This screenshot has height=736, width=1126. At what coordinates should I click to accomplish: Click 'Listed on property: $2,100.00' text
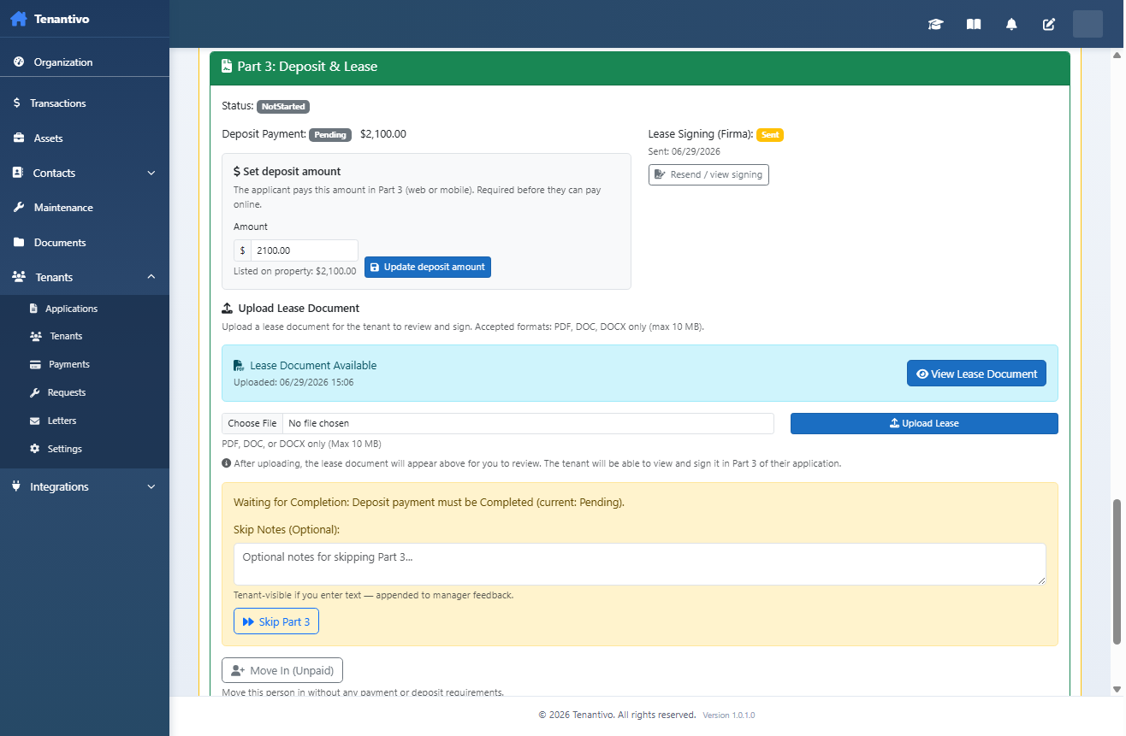pos(295,271)
